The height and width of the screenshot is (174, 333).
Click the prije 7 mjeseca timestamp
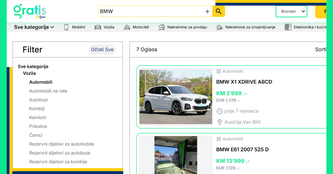[241, 111]
